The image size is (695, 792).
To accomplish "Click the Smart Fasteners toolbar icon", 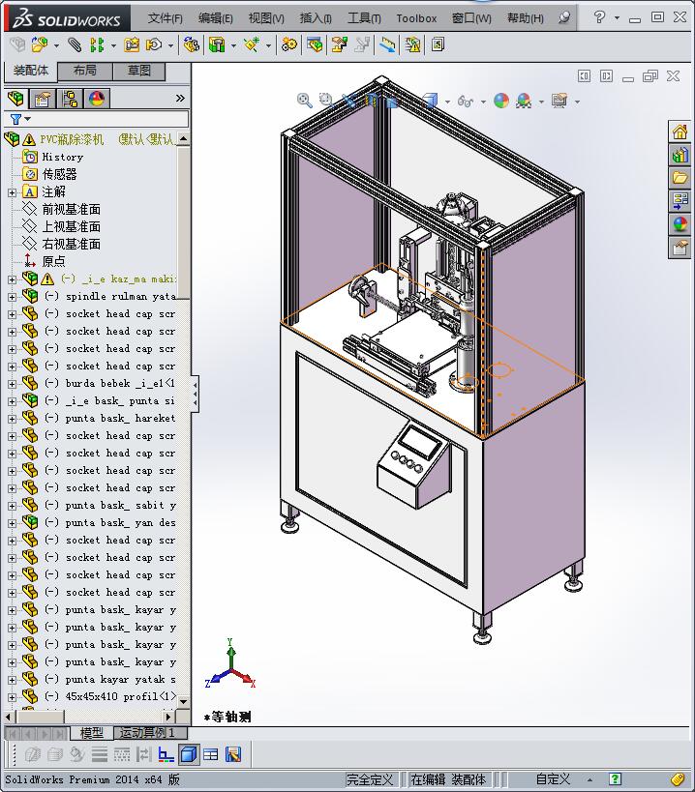I will (132, 44).
